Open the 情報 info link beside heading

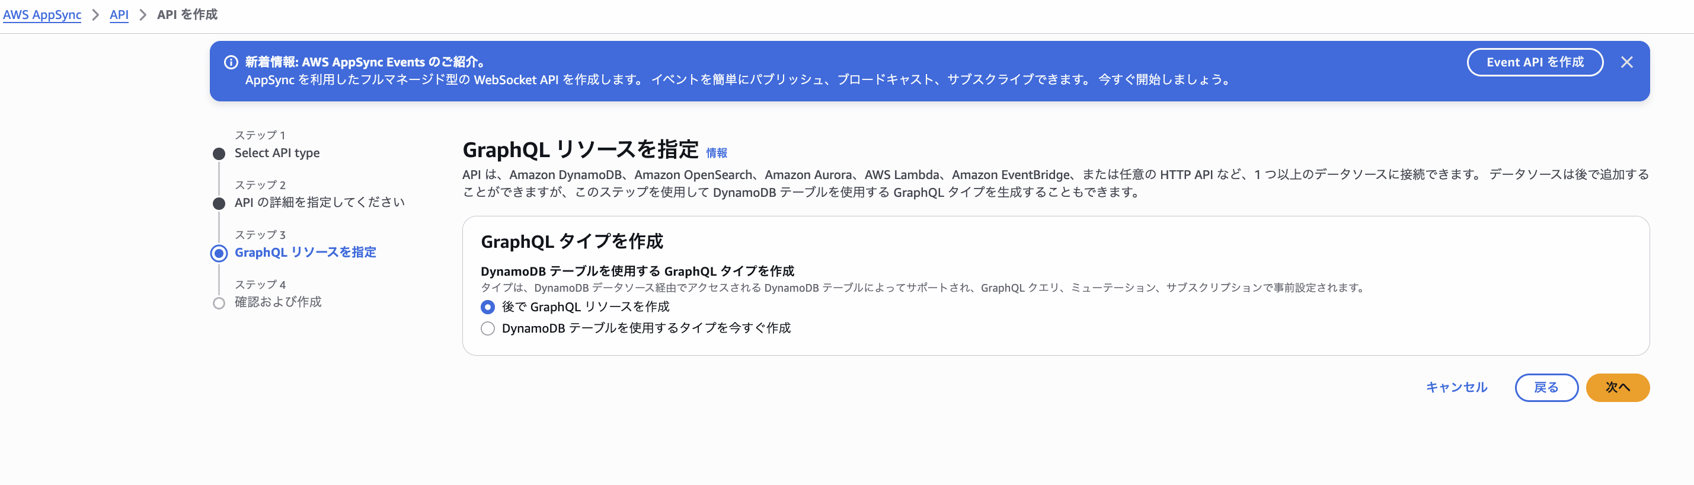(x=717, y=152)
